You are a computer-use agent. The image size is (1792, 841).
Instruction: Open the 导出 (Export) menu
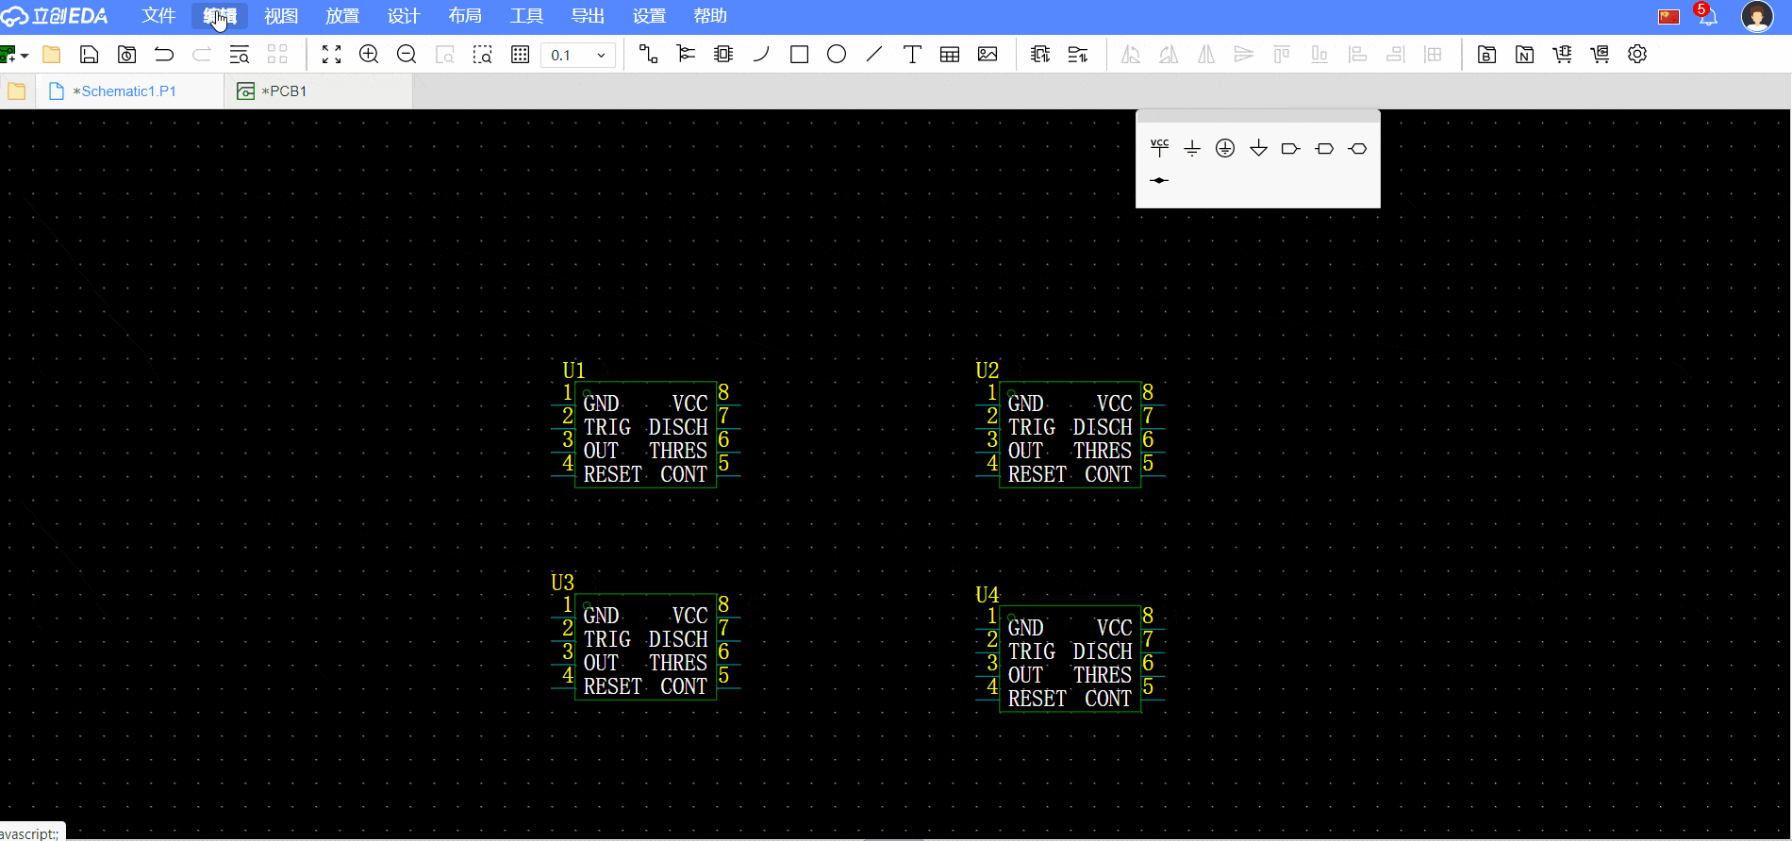(588, 16)
